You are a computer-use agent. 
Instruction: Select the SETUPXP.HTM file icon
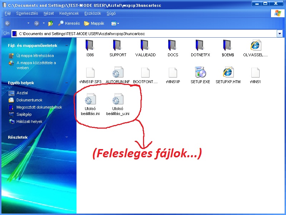tap(228, 72)
